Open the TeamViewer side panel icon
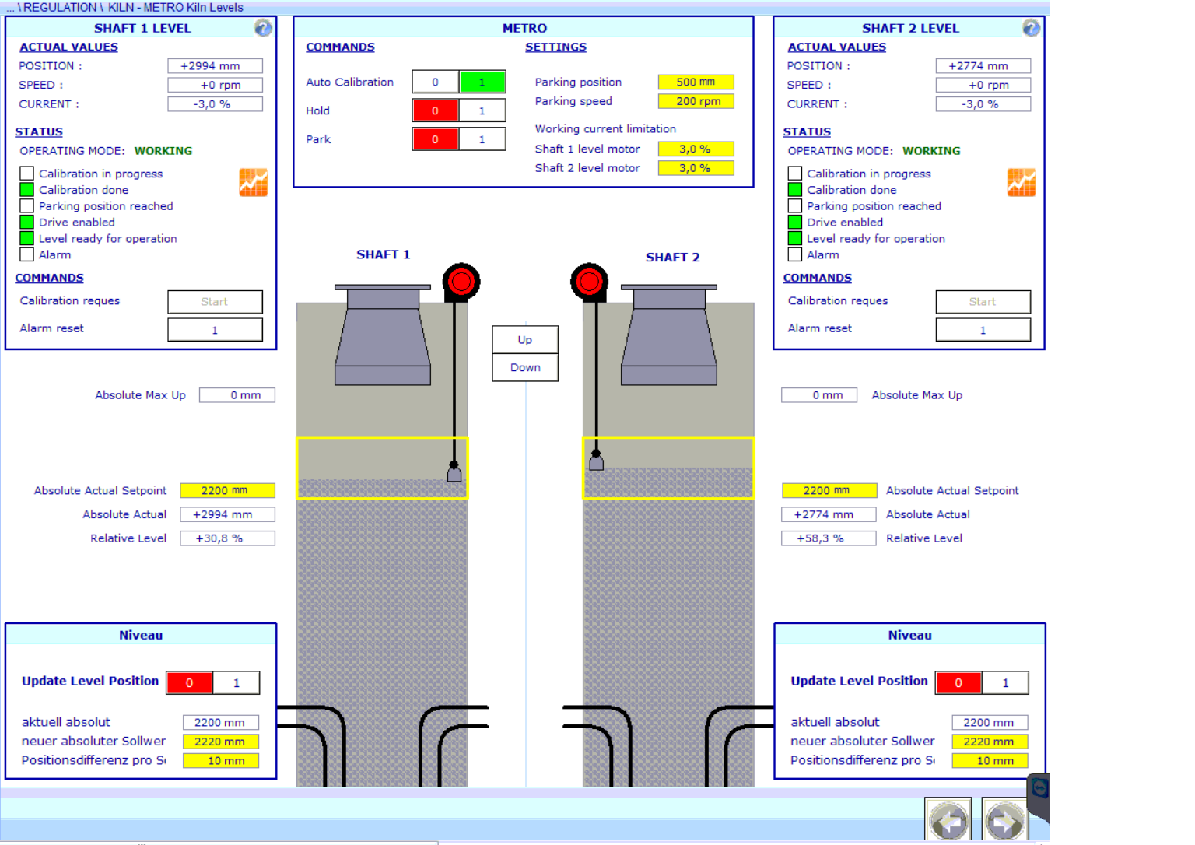The image size is (1195, 845). pos(1039,790)
